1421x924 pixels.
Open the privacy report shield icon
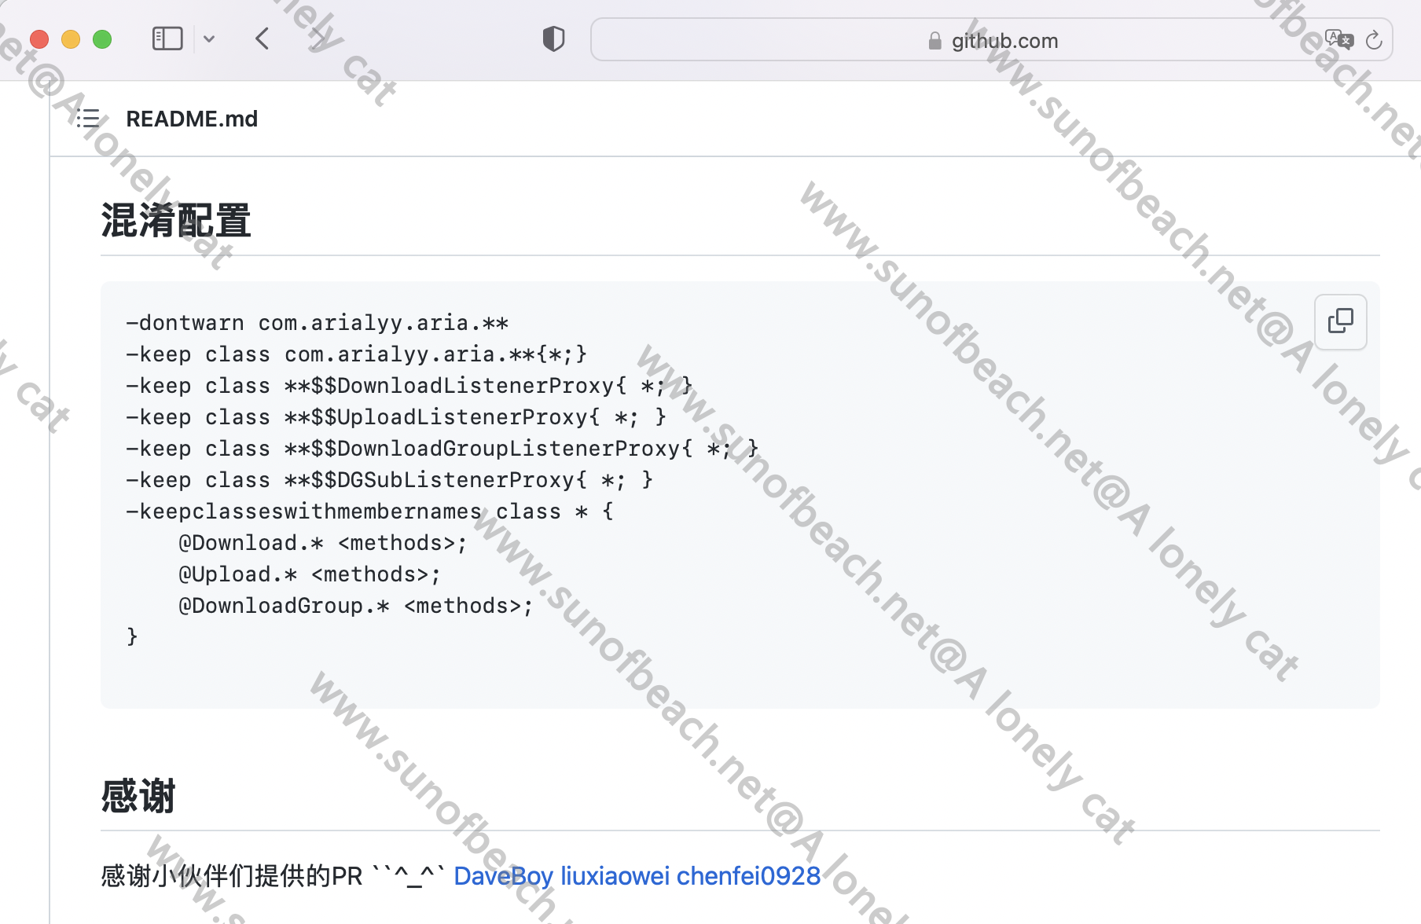tap(553, 38)
